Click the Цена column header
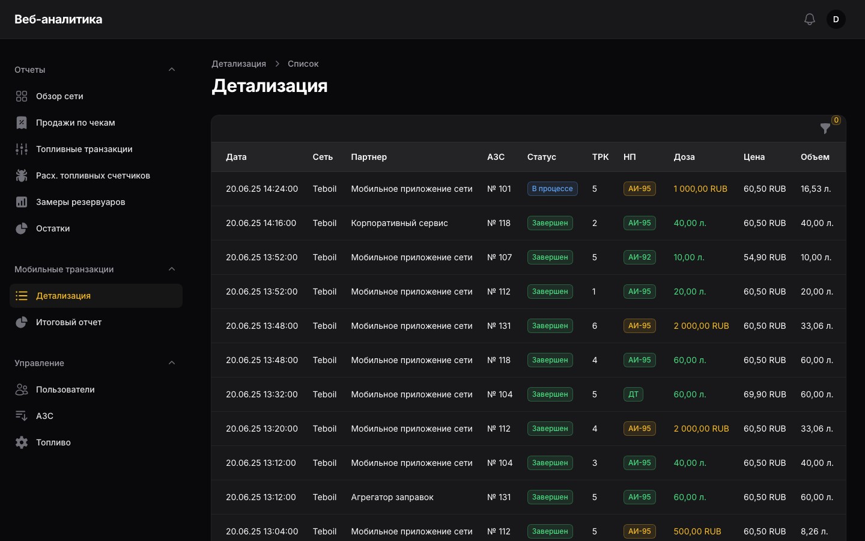 [754, 157]
